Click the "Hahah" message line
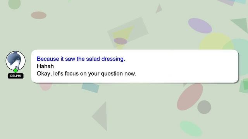The image size is (248, 139). pyautogui.click(x=45, y=66)
